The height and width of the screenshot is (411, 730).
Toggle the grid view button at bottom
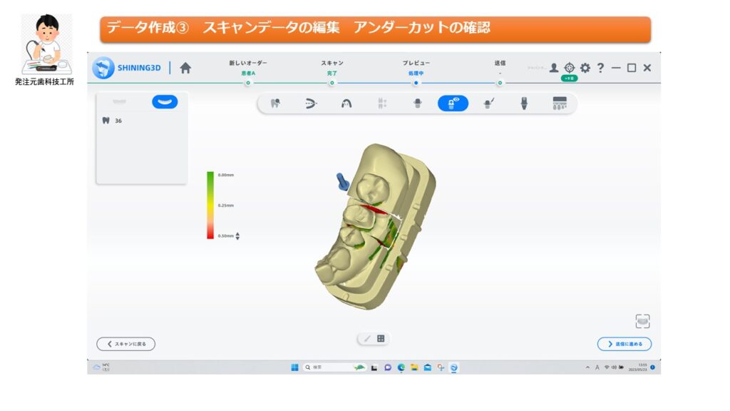click(381, 339)
